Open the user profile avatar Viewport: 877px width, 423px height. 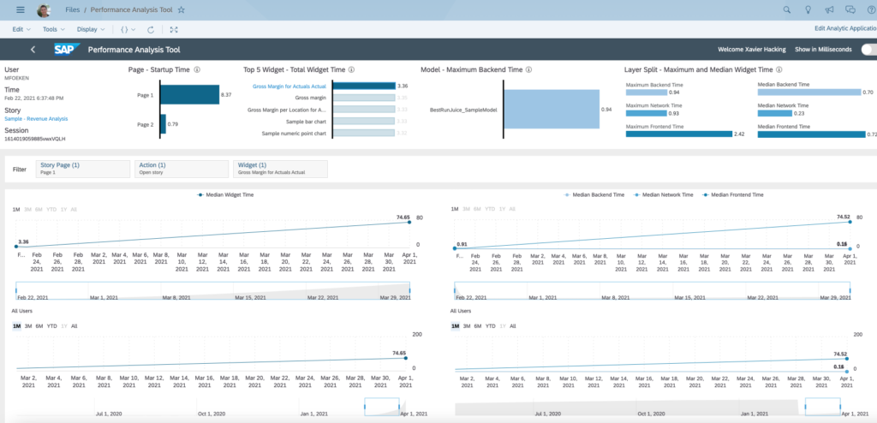(x=43, y=10)
